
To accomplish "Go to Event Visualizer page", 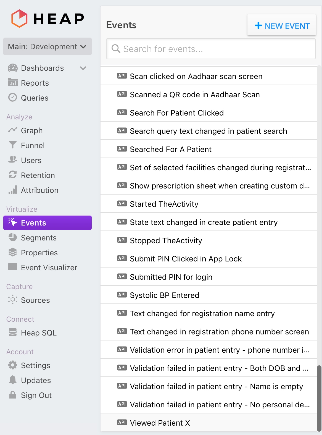I will [x=49, y=268].
